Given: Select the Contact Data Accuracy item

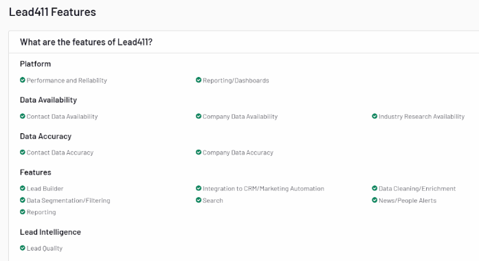Looking at the screenshot, I should click(x=60, y=152).
